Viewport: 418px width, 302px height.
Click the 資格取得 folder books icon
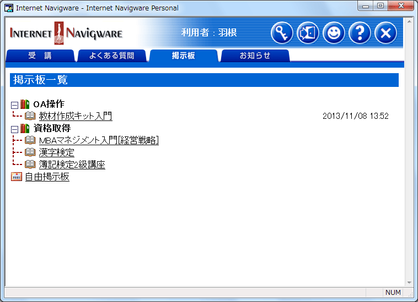coord(25,128)
